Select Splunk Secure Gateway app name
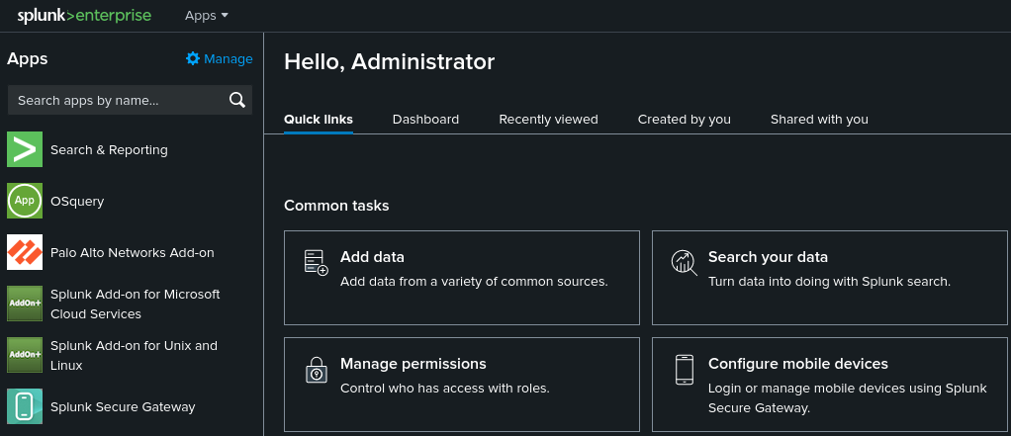 coord(123,406)
